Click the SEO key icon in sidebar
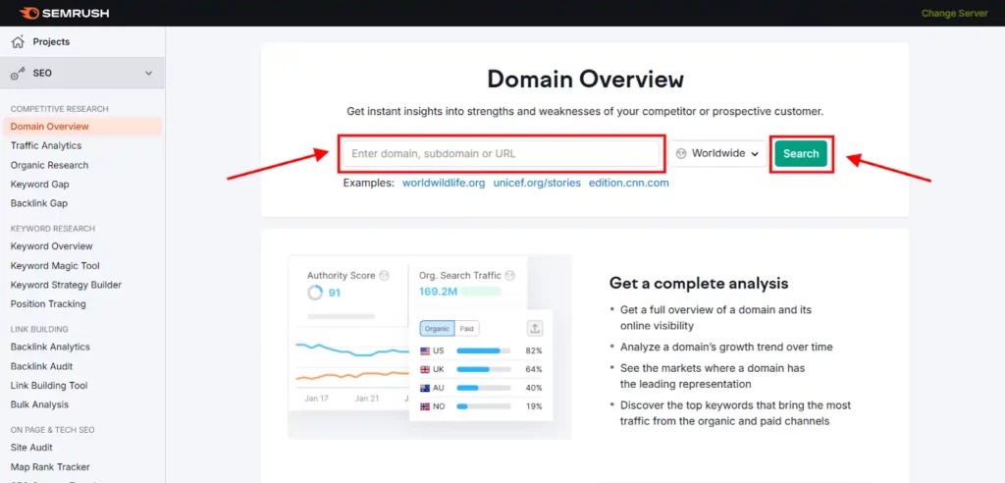Image resolution: width=1005 pixels, height=483 pixels. click(x=17, y=73)
